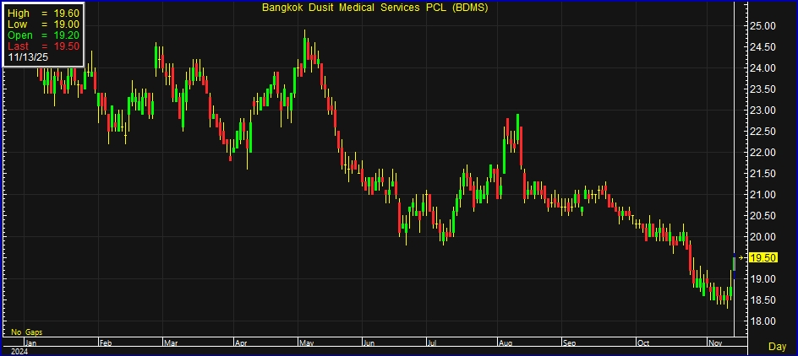This screenshot has height=356, width=798.
Task: Click the 25.00 price axis label
Action: click(x=763, y=26)
